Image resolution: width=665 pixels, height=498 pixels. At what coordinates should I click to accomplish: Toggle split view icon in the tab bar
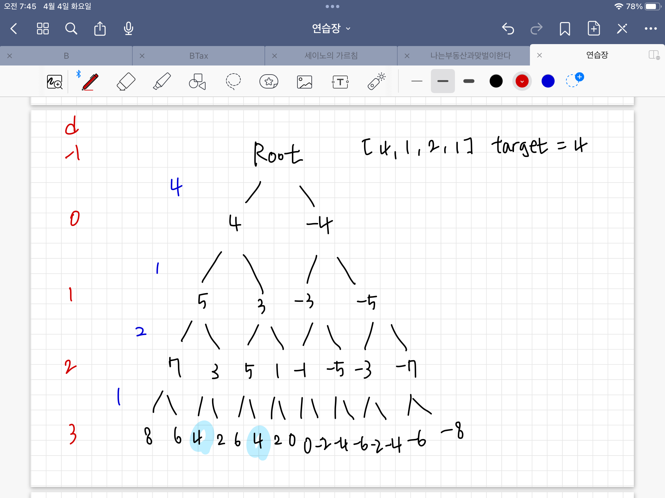654,55
